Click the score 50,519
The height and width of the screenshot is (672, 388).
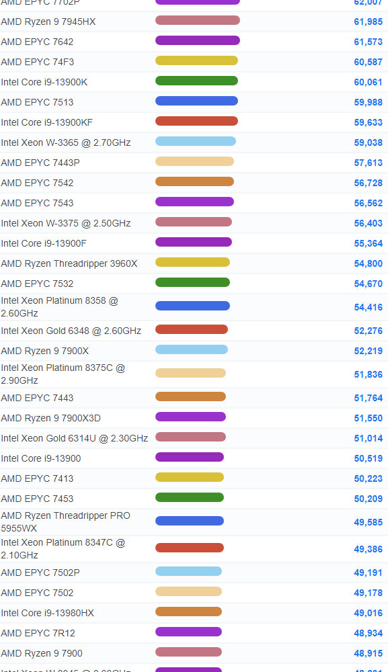tap(368, 458)
